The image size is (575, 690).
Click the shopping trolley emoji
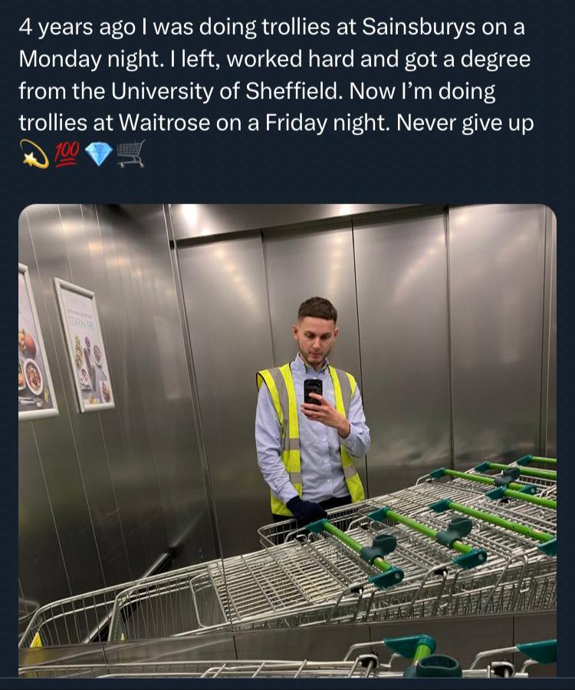pyautogui.click(x=131, y=154)
